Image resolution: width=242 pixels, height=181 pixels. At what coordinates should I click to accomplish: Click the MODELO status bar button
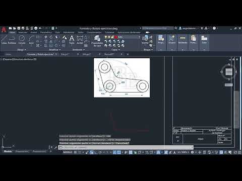pos(68,152)
